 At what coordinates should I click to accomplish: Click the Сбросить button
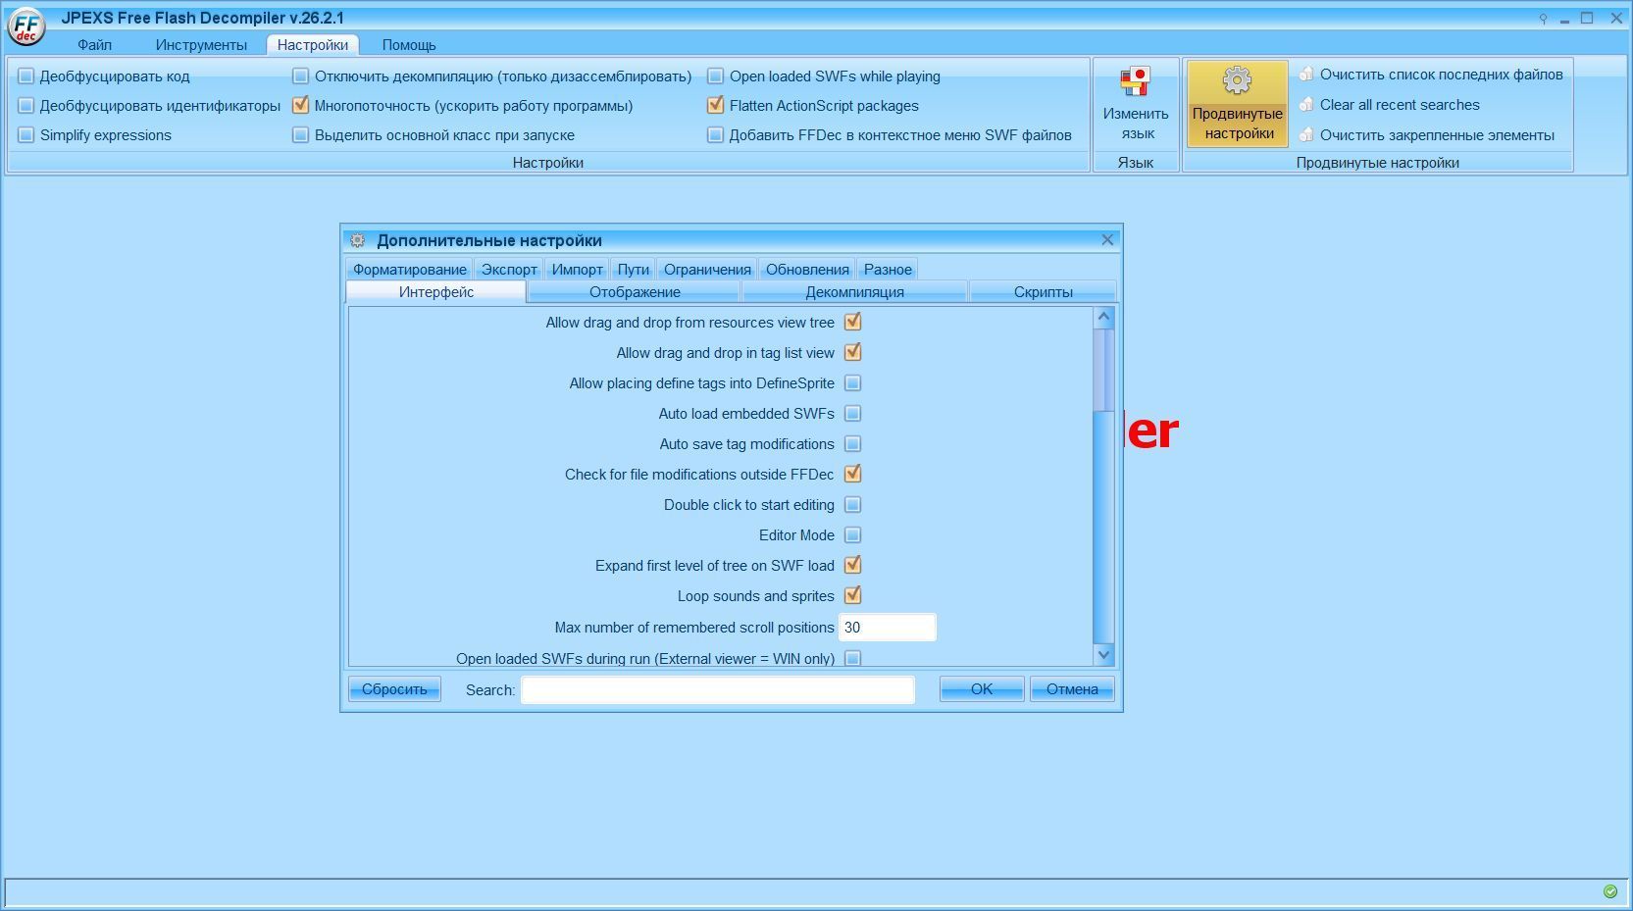click(x=394, y=689)
